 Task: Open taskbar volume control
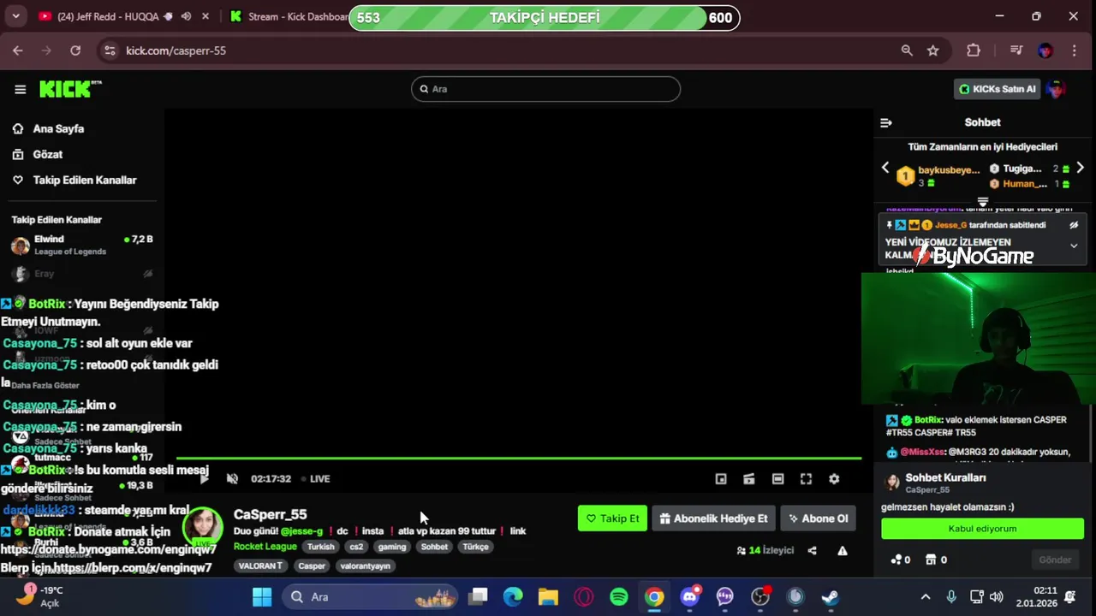997,597
